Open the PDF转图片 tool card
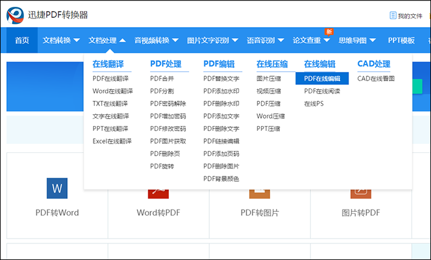 point(260,195)
